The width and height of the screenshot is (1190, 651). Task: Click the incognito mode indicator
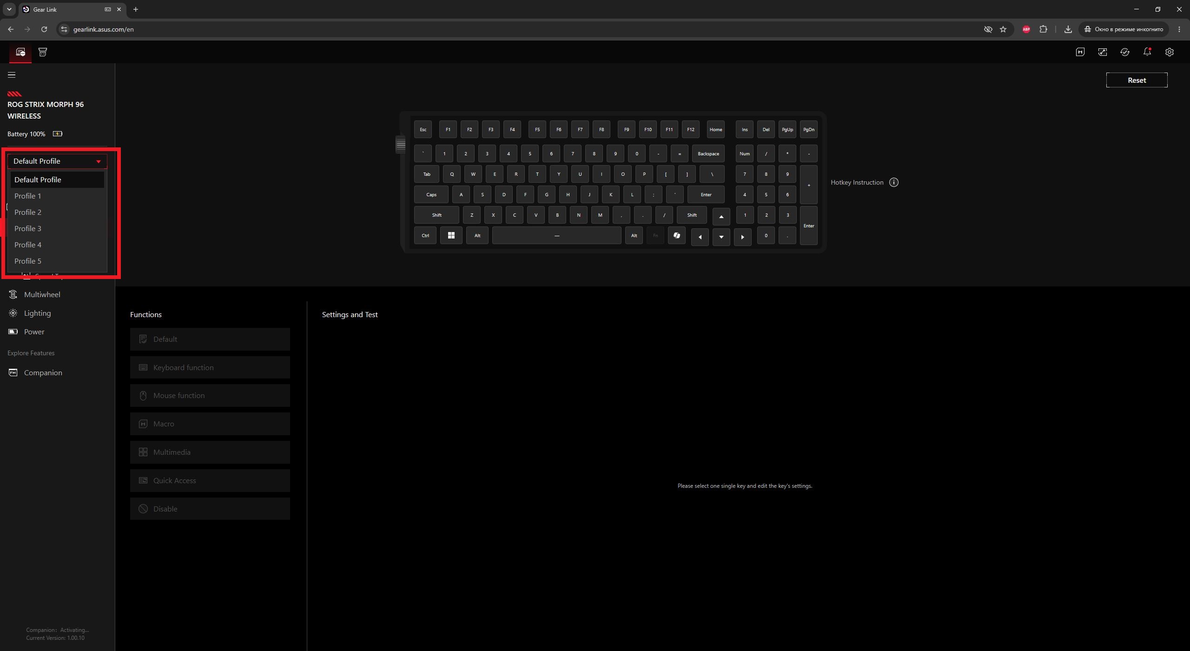point(1124,29)
